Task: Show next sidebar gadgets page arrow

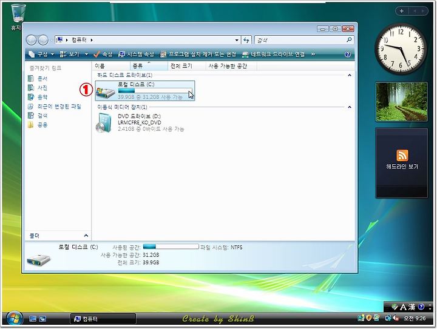Action: [423, 11]
